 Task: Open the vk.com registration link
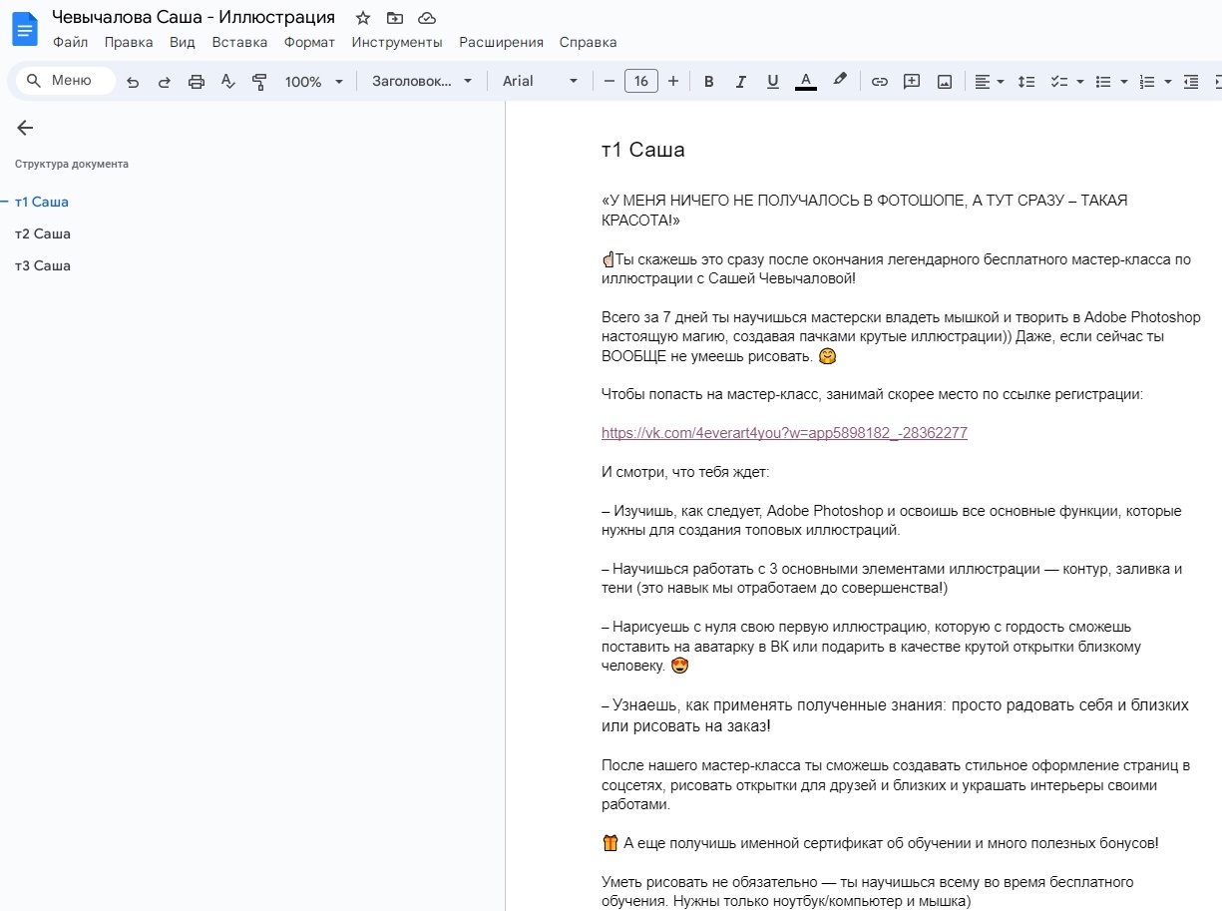[x=784, y=433]
